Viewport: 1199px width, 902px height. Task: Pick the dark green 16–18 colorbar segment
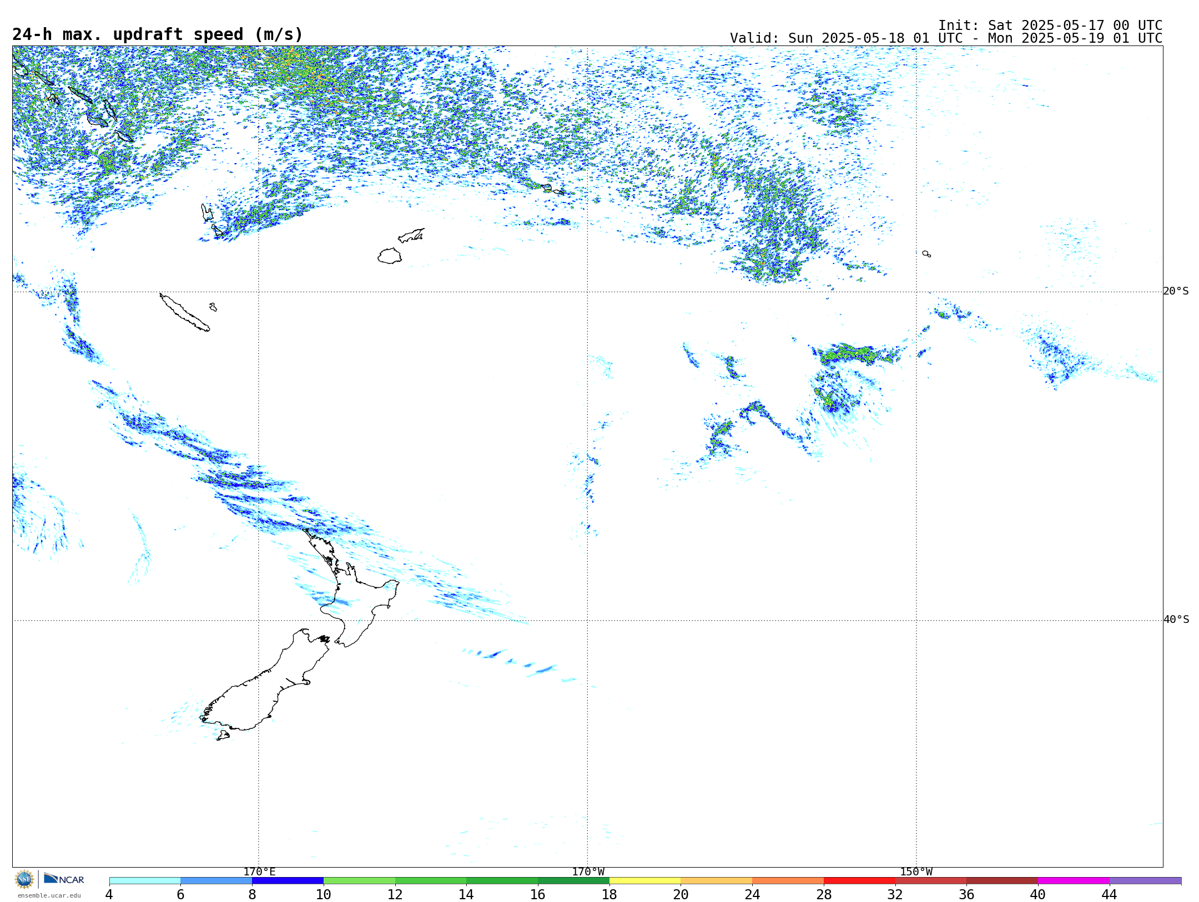click(573, 881)
